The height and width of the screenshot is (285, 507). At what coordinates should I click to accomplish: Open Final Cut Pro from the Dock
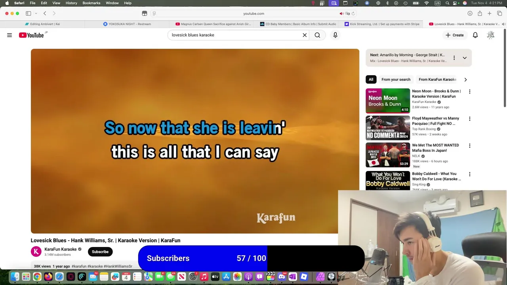271,277
